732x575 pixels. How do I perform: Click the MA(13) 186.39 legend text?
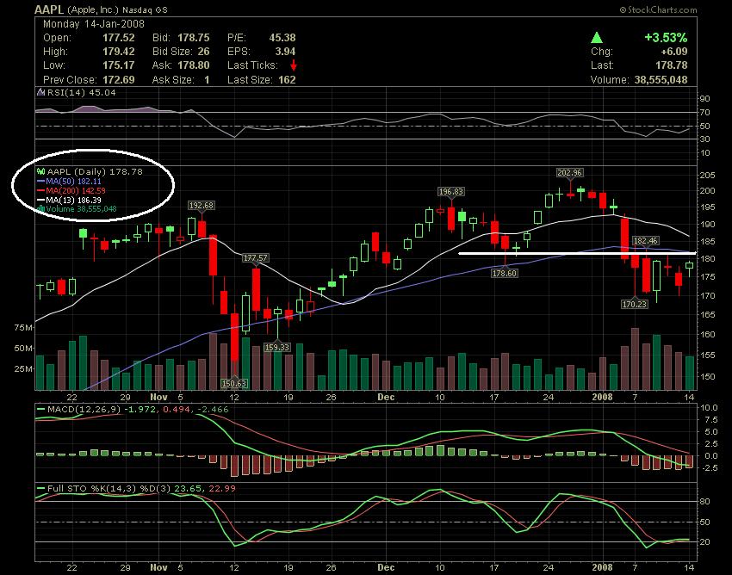[73, 201]
